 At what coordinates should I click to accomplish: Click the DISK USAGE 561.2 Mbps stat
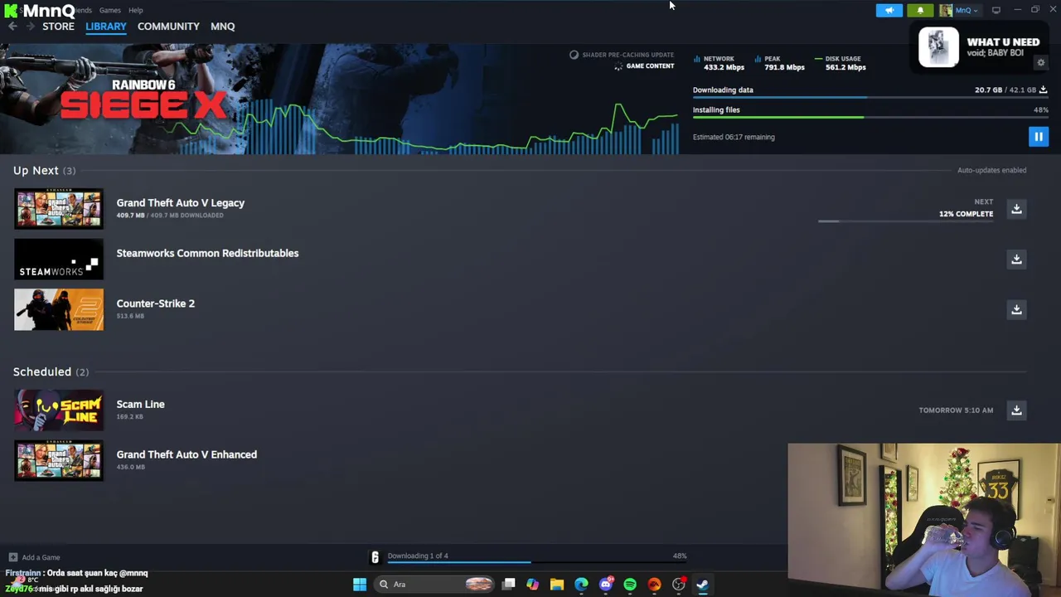click(x=841, y=63)
